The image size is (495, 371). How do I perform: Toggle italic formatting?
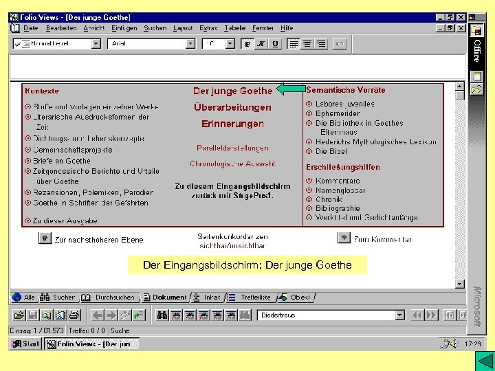click(x=261, y=43)
